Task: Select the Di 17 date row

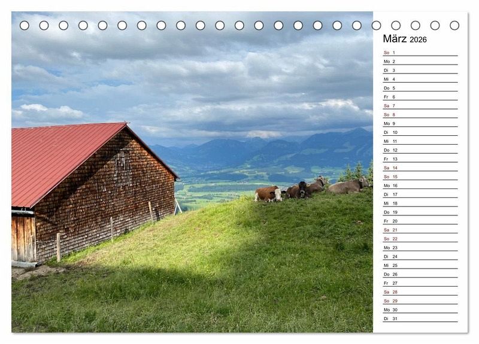Action: (x=420, y=194)
